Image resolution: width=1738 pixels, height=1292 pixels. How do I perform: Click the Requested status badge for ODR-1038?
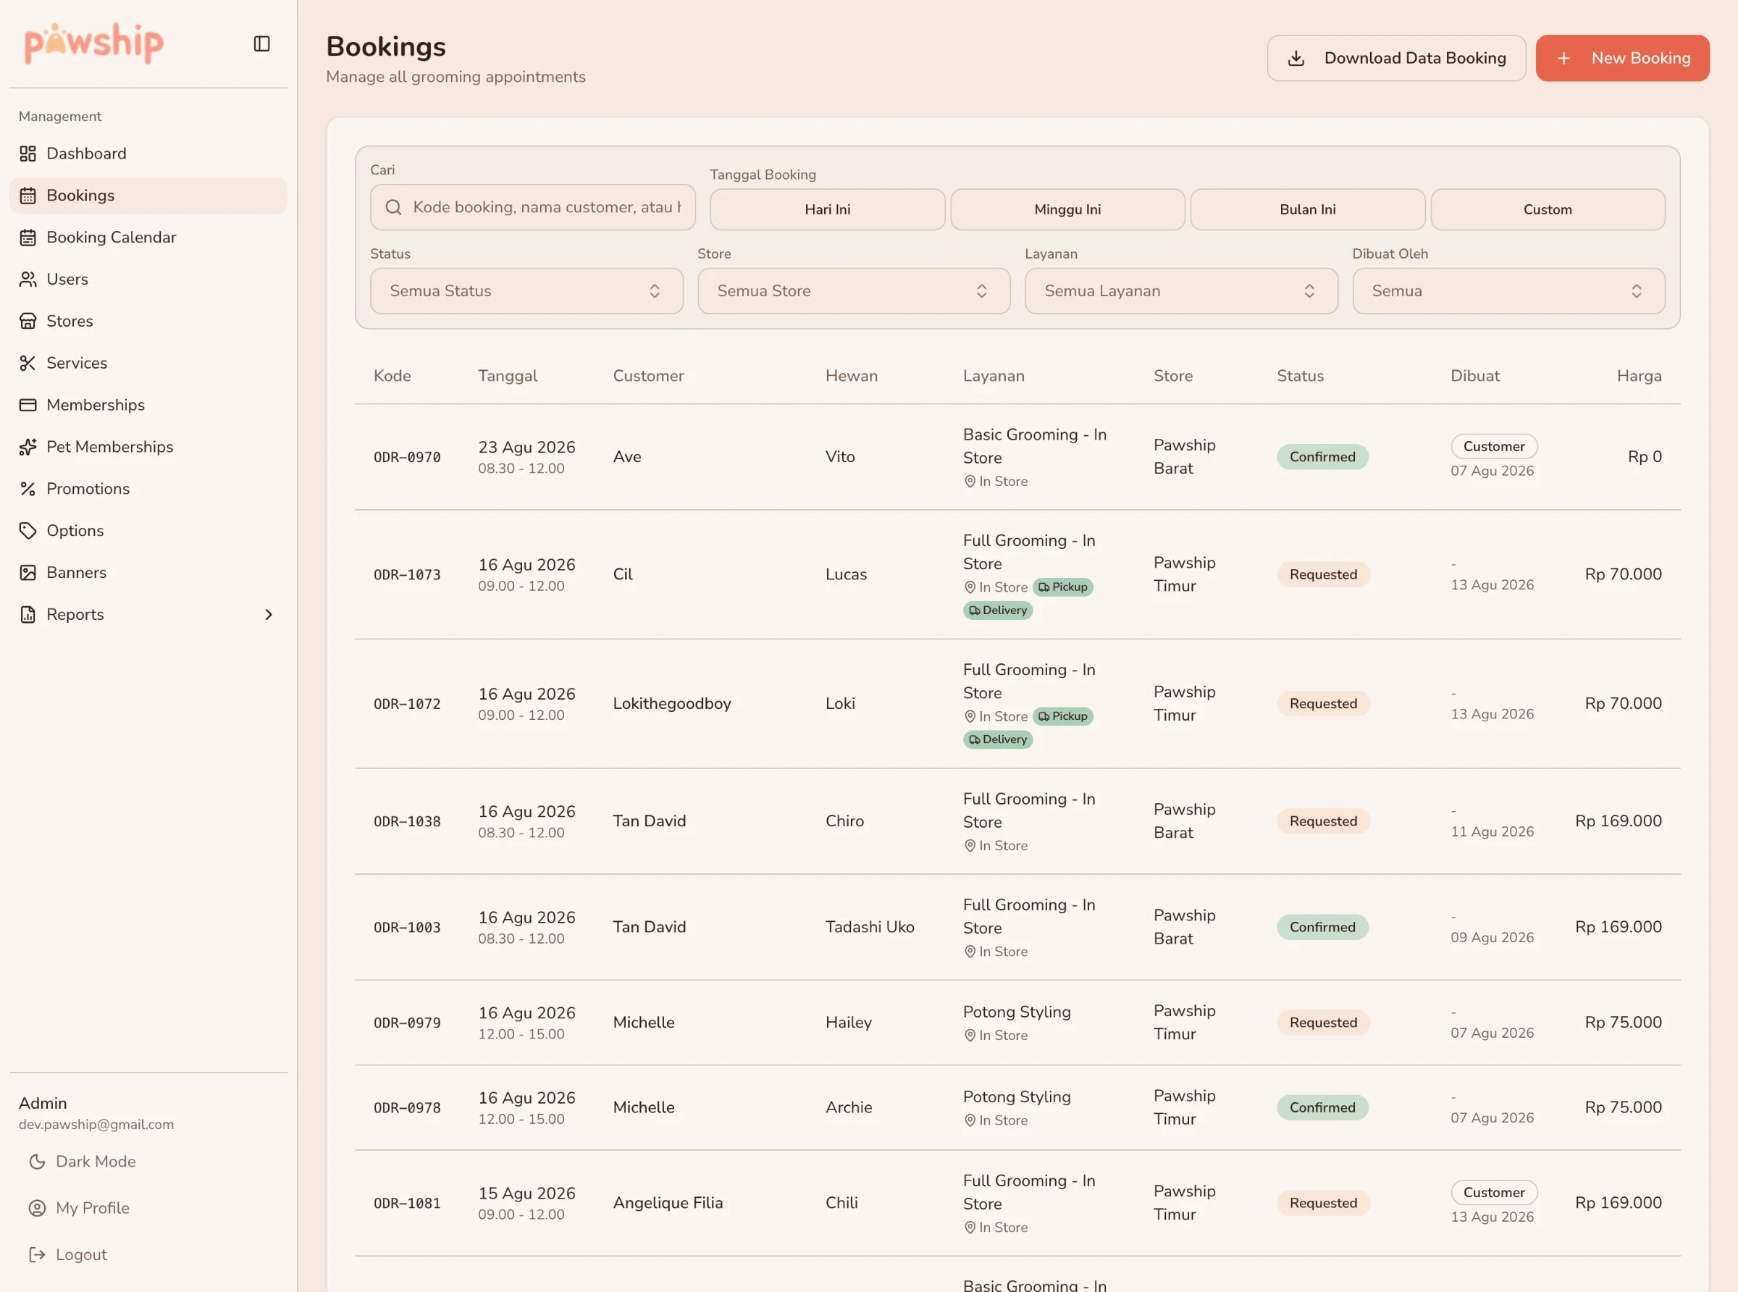coord(1323,821)
